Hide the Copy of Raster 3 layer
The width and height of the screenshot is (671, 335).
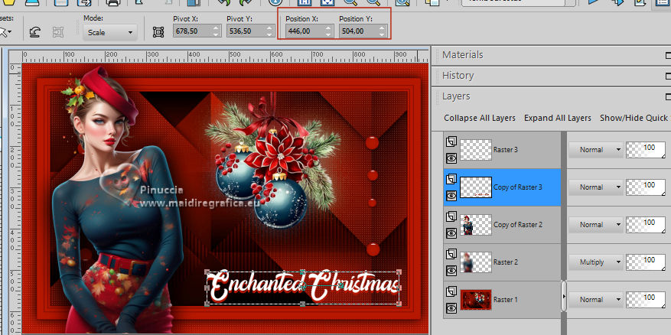point(451,196)
